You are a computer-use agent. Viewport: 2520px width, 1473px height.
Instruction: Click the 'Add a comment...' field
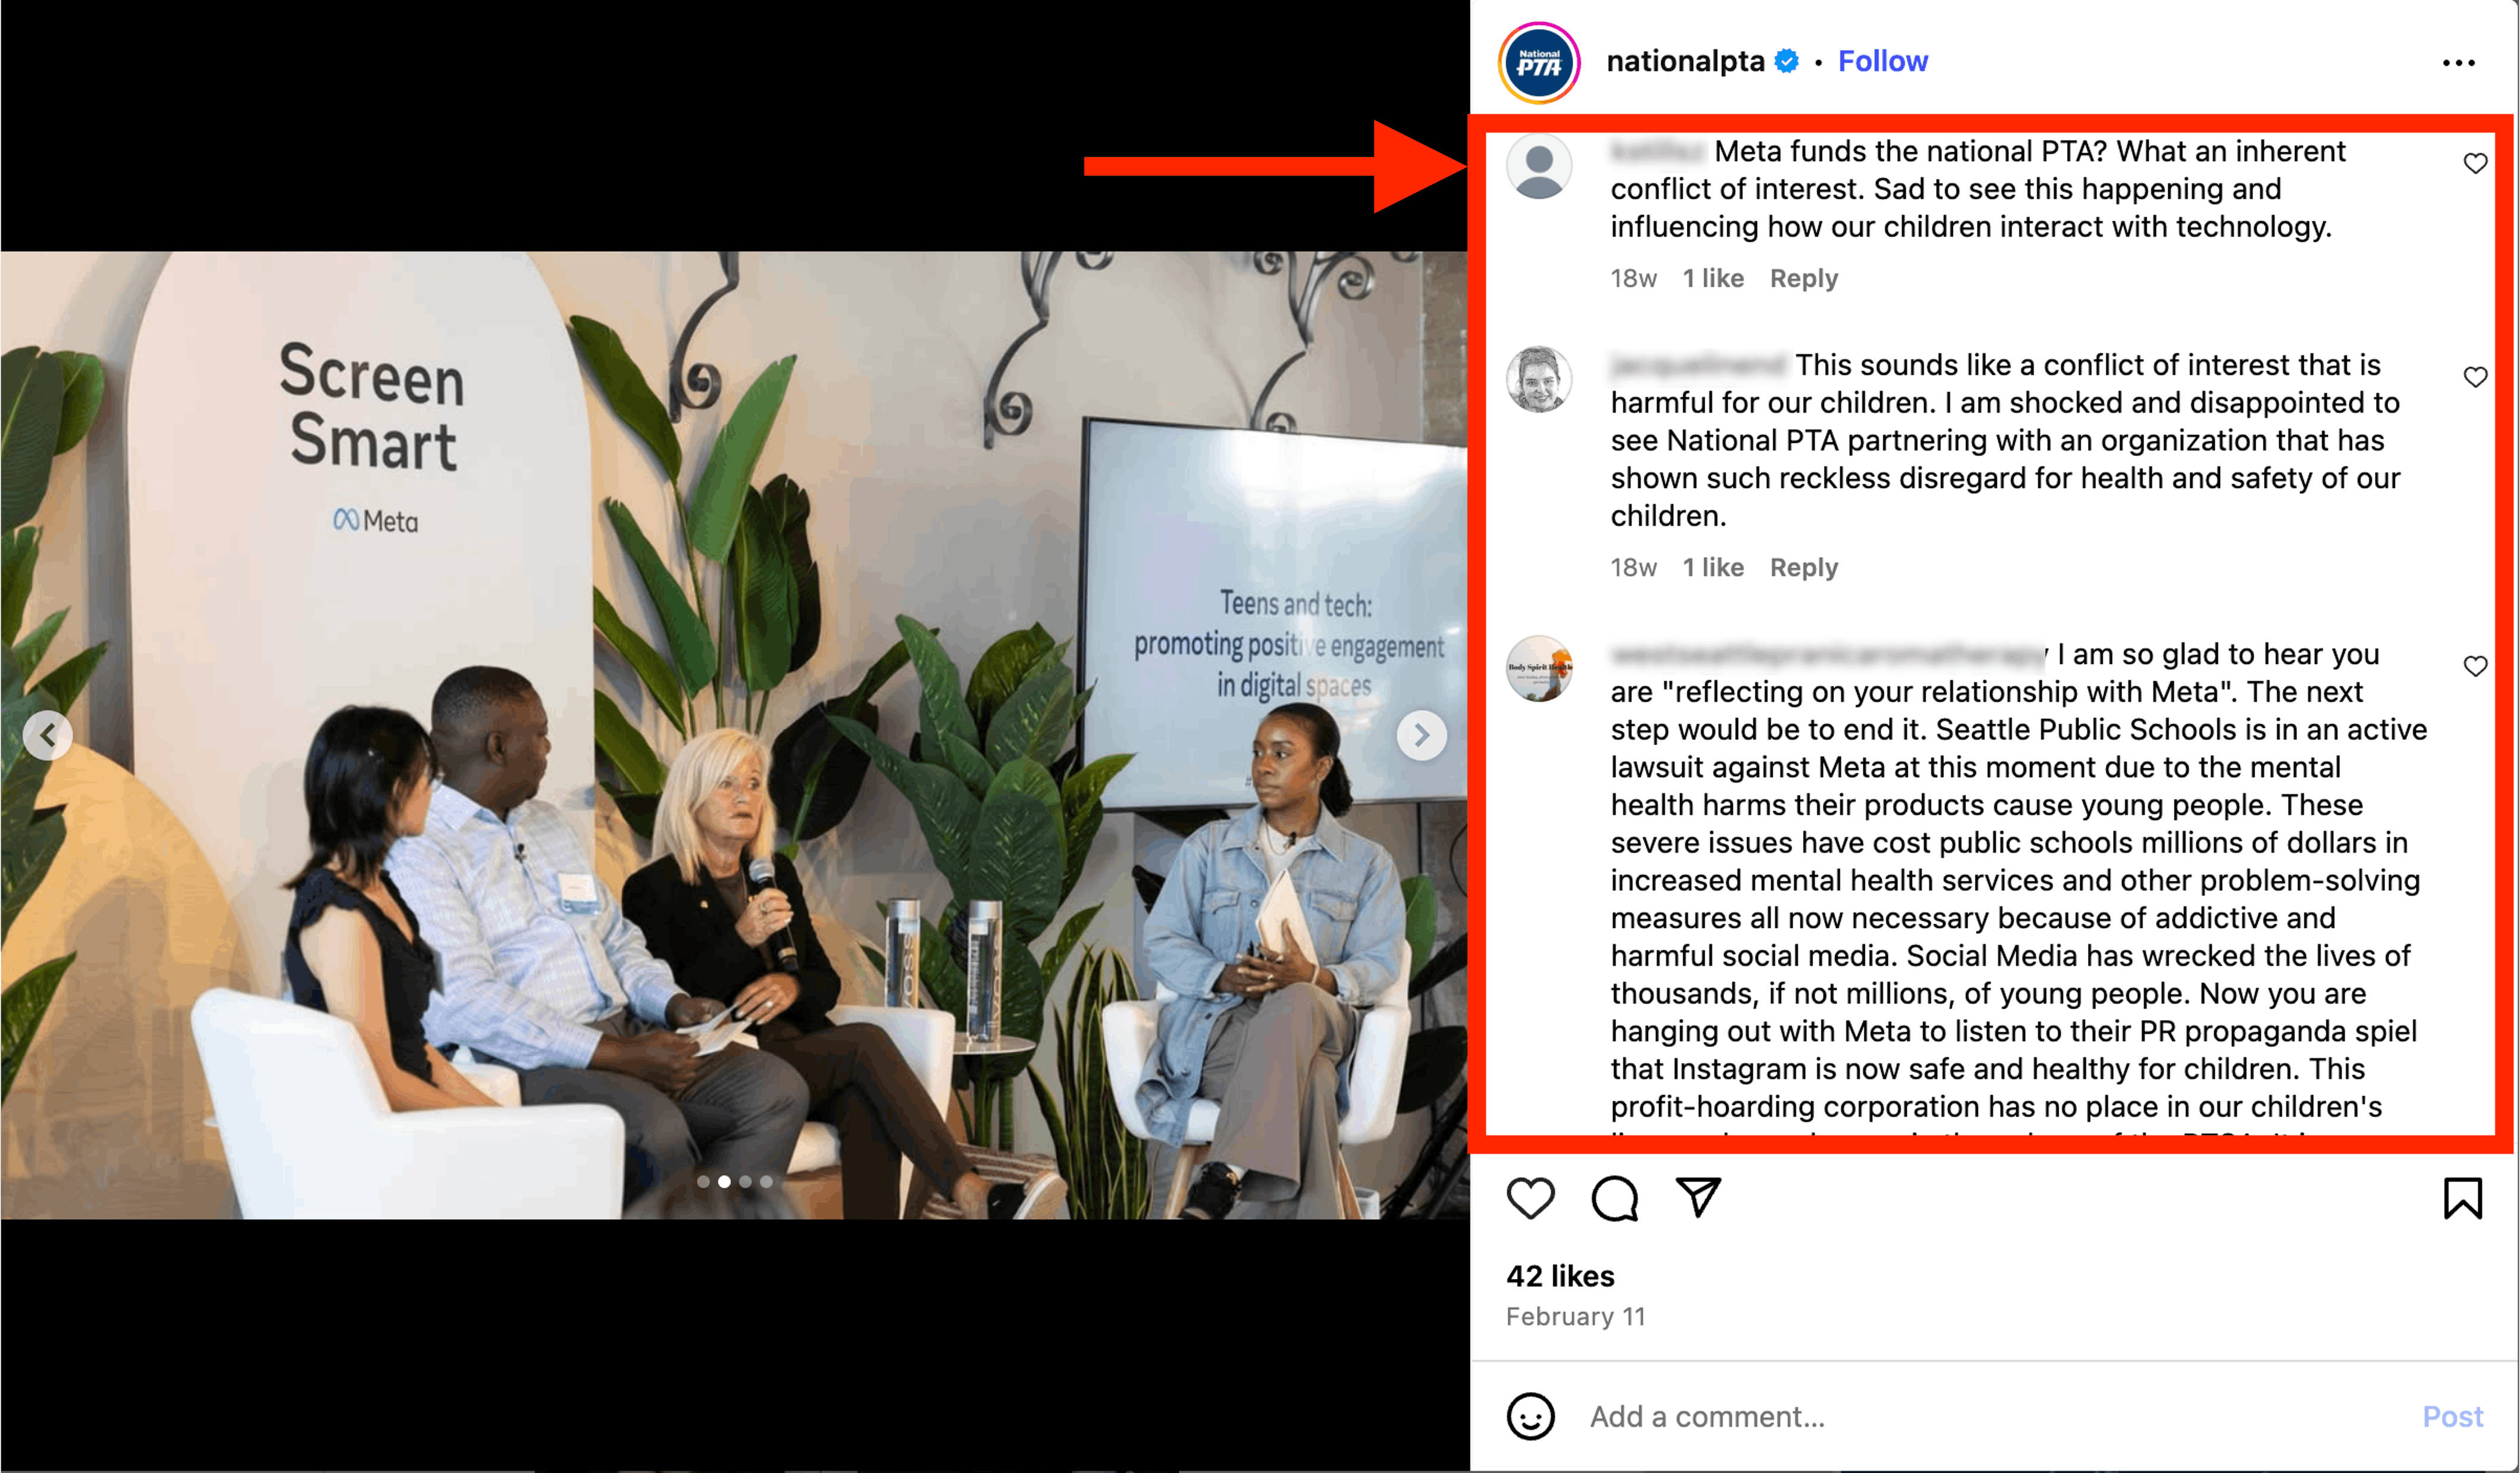tap(1990, 1416)
